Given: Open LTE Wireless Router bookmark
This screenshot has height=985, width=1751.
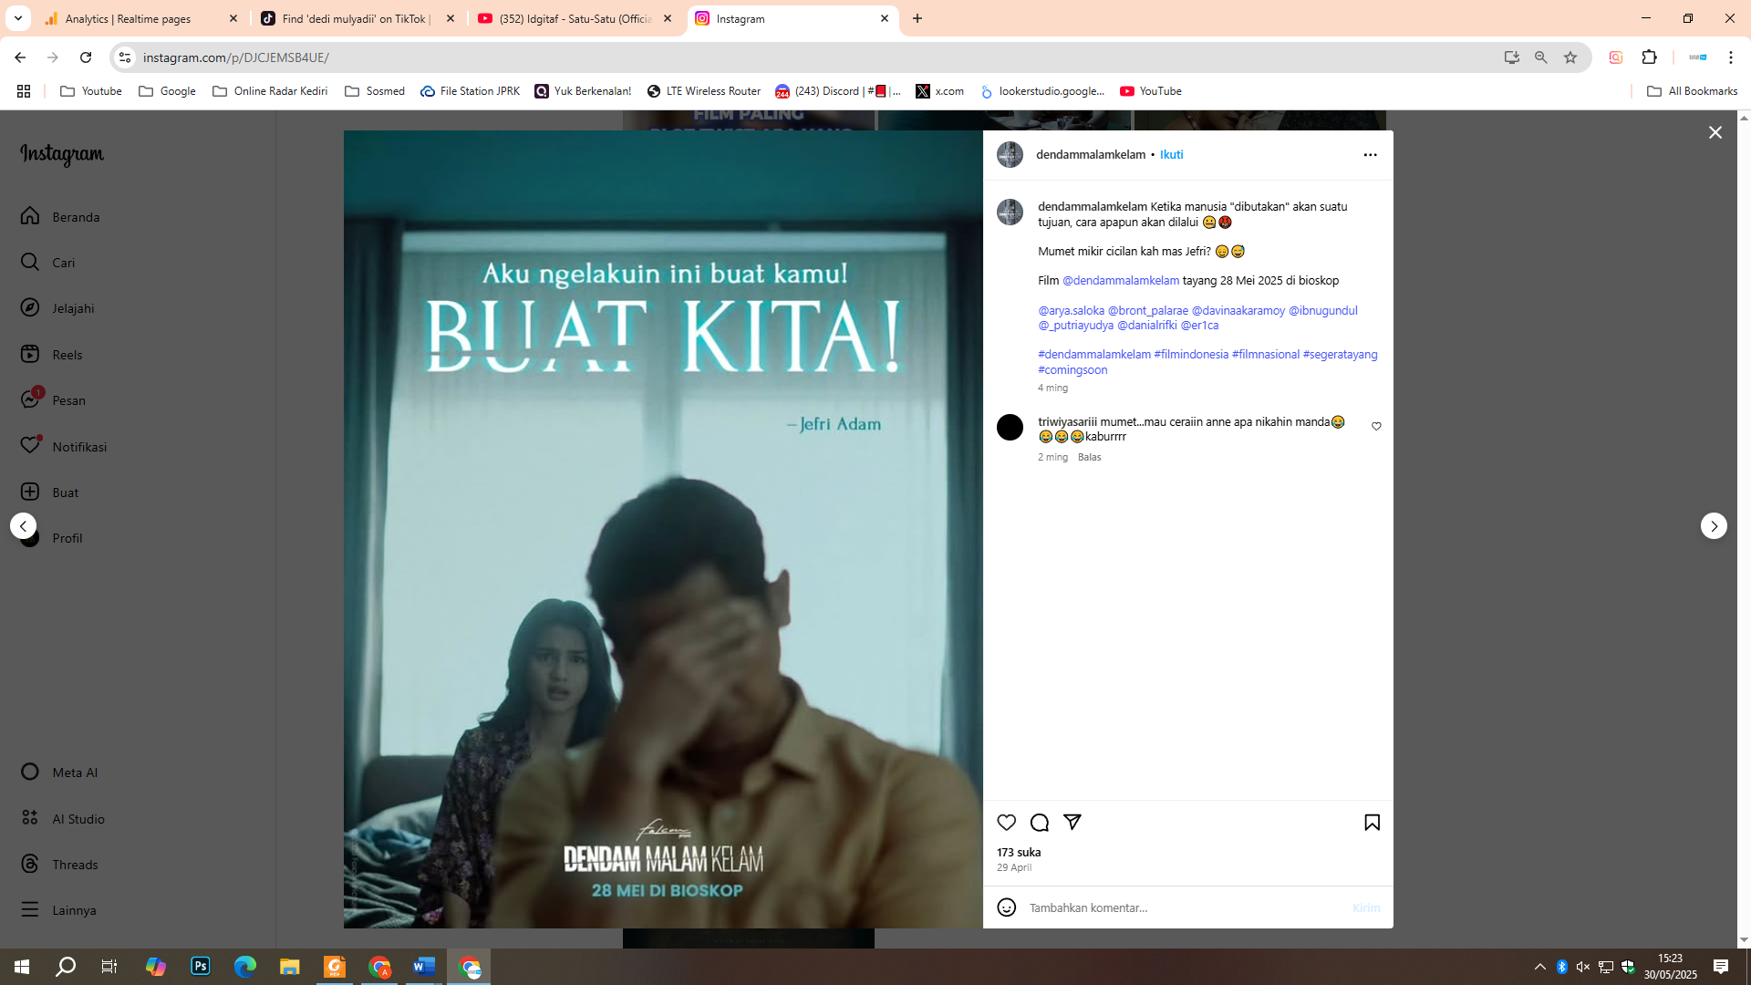Looking at the screenshot, I should (x=703, y=91).
